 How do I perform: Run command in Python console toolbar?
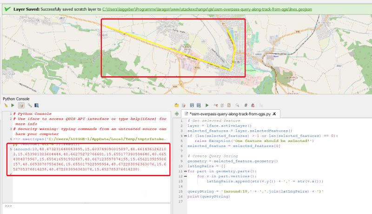pyautogui.click(x=13, y=105)
